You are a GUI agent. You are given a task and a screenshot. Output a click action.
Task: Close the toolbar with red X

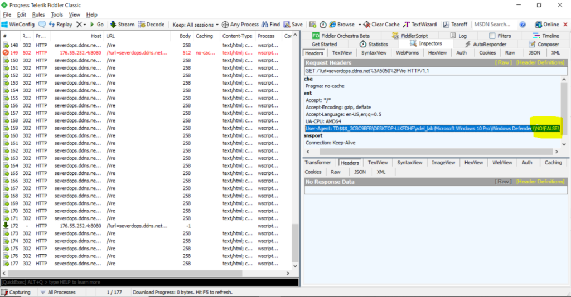[x=565, y=25]
